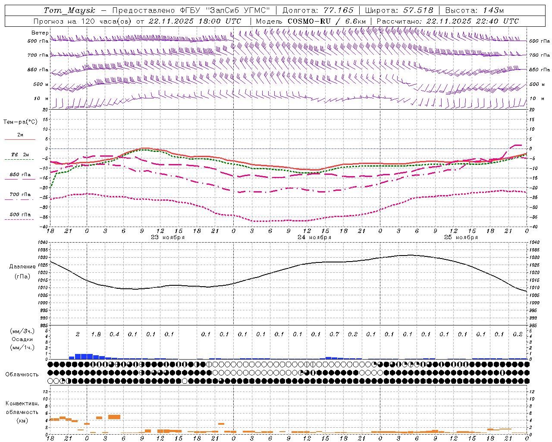Screen dimensions: 552x442
Task: Click the "Конвективн." convective cloud label
Action: click(22, 404)
